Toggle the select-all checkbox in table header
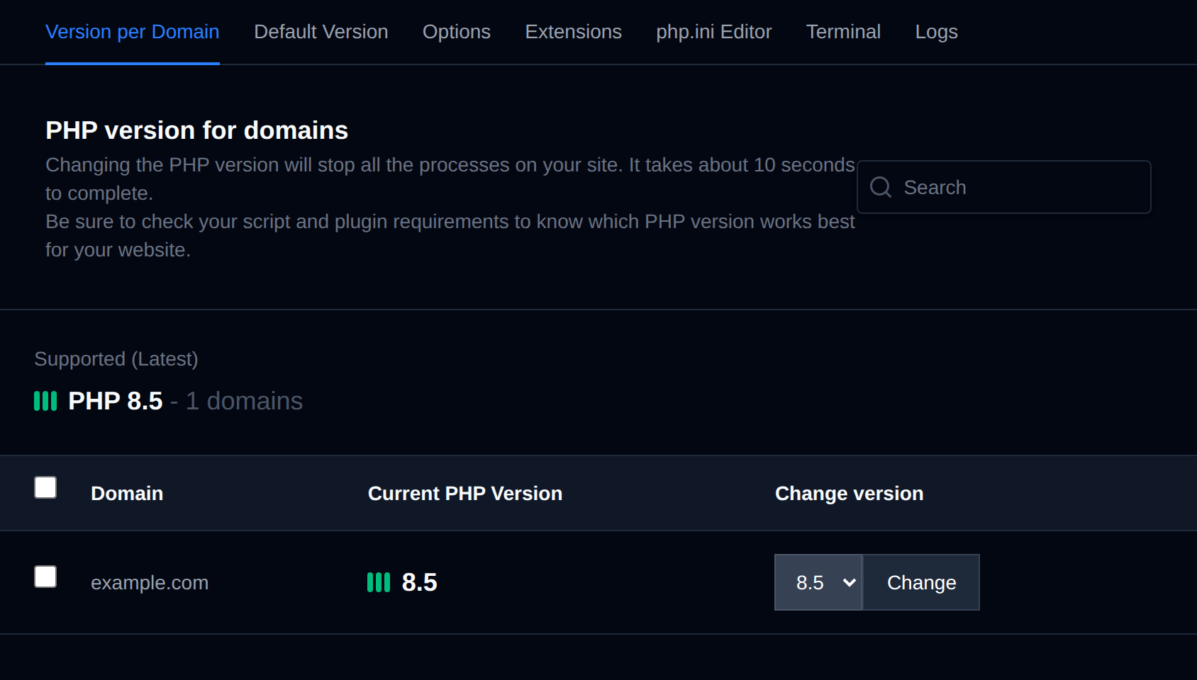Image resolution: width=1197 pixels, height=680 pixels. [45, 487]
